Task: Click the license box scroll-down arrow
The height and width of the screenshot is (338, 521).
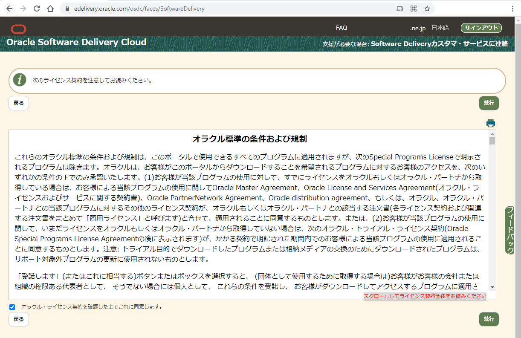Action: (x=492, y=287)
